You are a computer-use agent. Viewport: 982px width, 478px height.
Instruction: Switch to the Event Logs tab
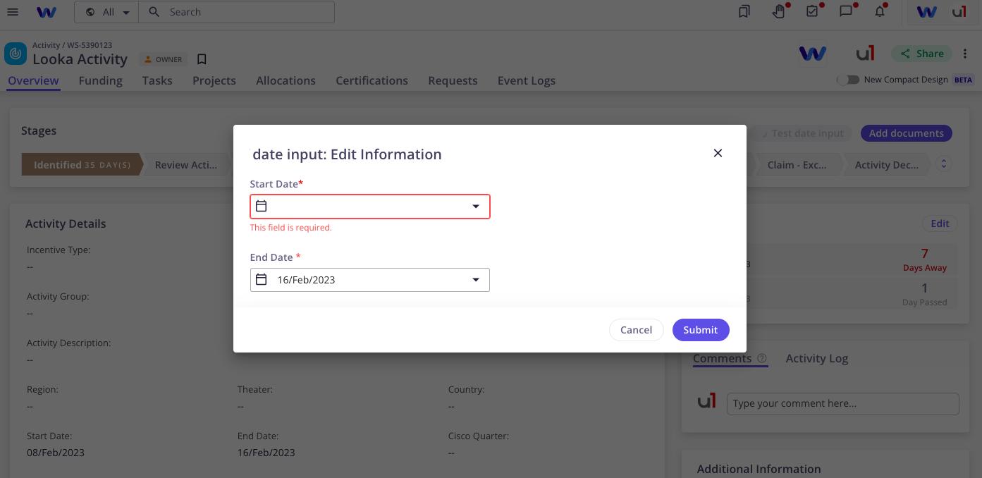click(x=526, y=80)
